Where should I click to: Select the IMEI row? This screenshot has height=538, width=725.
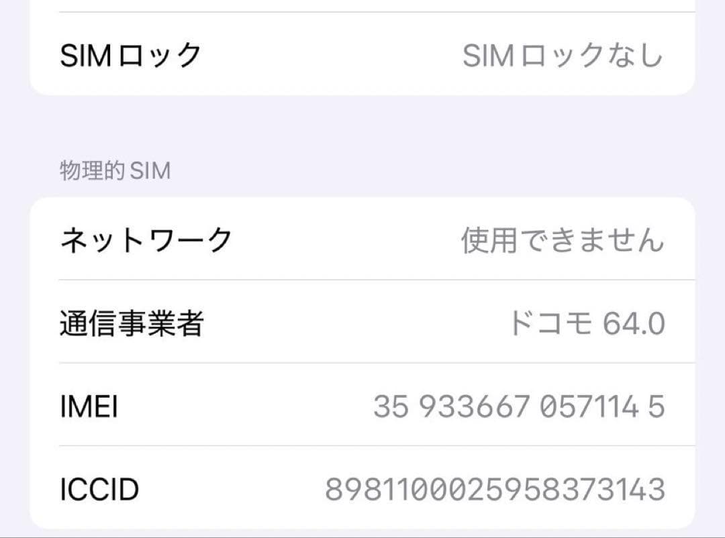click(362, 406)
